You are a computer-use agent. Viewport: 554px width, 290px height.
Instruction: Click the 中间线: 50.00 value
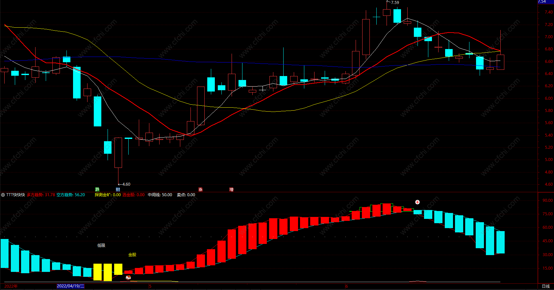160,195
